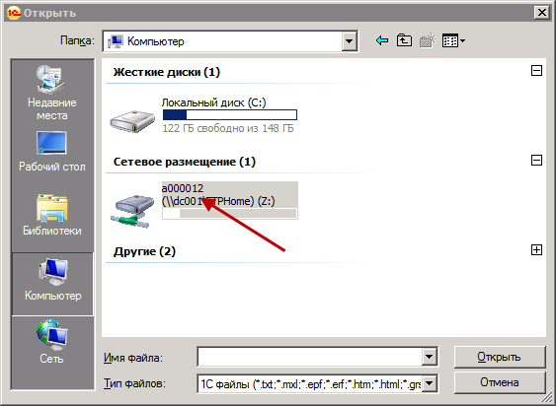Open the Имя файла dropdown arrow

[x=429, y=357]
